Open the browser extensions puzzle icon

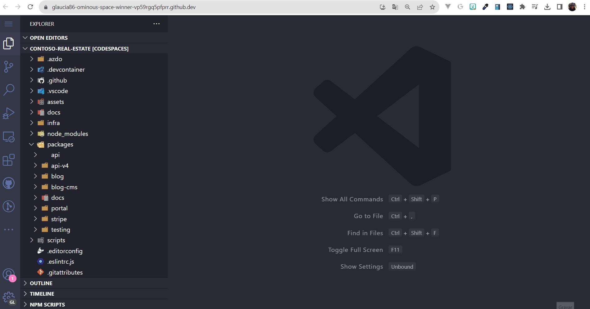click(x=522, y=7)
